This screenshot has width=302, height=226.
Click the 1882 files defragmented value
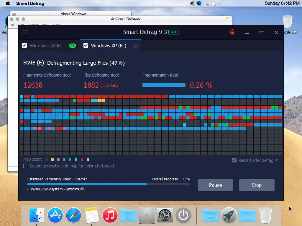[x=91, y=85]
